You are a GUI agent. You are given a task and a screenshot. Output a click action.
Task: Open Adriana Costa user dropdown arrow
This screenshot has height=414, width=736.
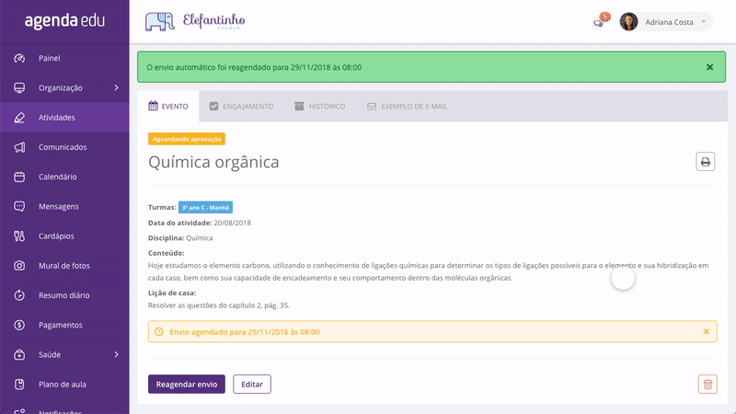pyautogui.click(x=703, y=21)
